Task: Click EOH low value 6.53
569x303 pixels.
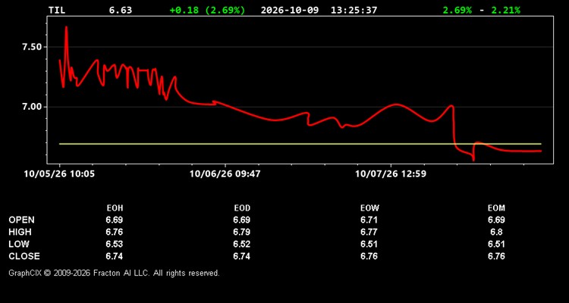Action: pyautogui.click(x=115, y=244)
